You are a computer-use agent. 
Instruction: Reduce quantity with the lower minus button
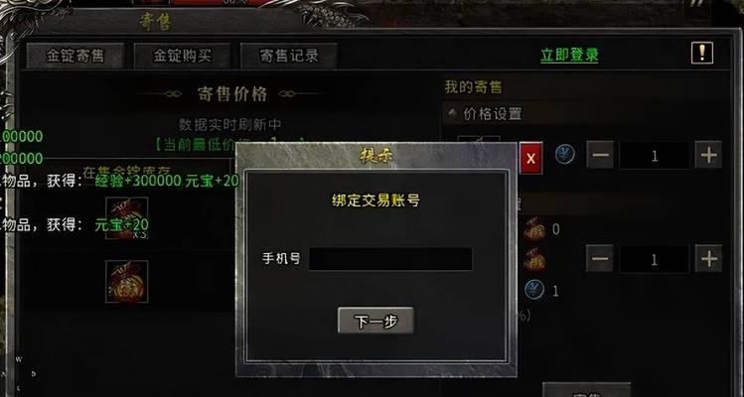click(x=600, y=258)
